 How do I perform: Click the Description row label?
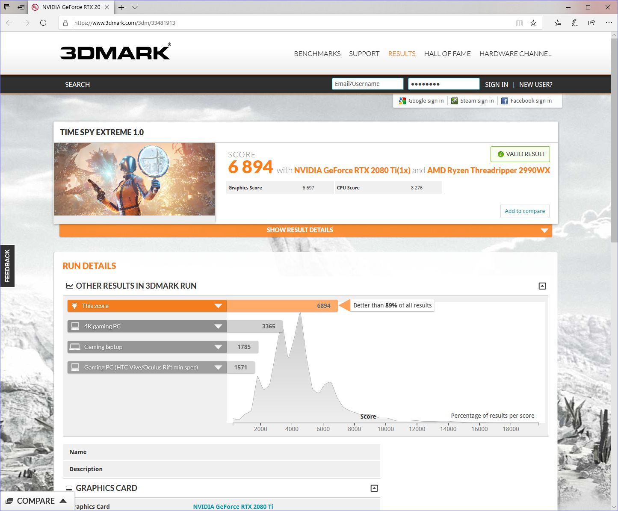coord(86,469)
